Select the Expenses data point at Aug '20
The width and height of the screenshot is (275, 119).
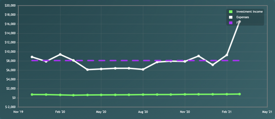pyautogui.click(x=143, y=70)
